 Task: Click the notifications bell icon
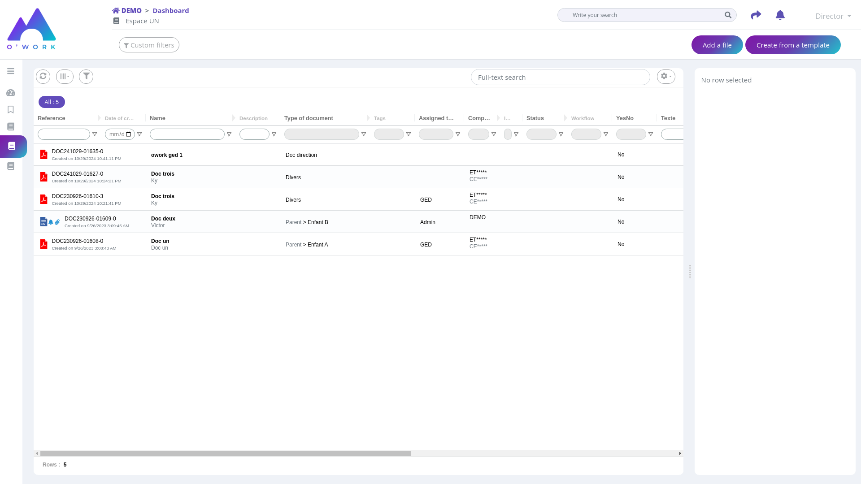pyautogui.click(x=780, y=15)
